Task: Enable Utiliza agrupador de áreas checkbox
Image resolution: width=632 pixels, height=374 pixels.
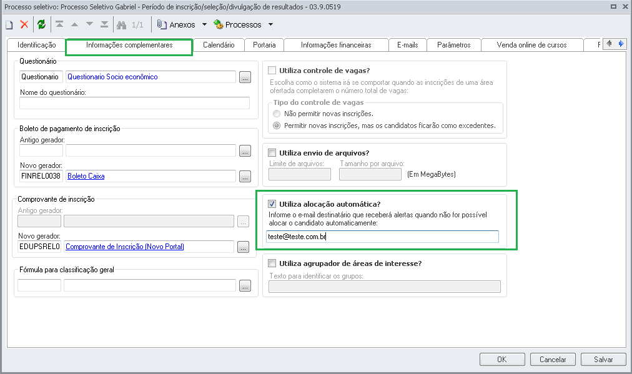Action: 272,263
